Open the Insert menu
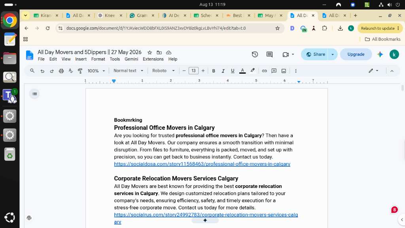Viewport: 405px width, 228px height. pyautogui.click(x=81, y=59)
